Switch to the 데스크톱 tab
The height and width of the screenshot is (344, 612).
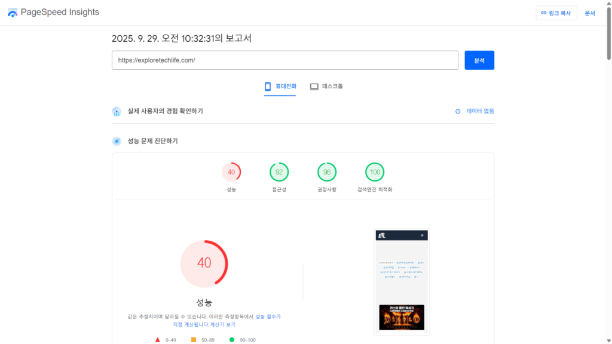(326, 86)
